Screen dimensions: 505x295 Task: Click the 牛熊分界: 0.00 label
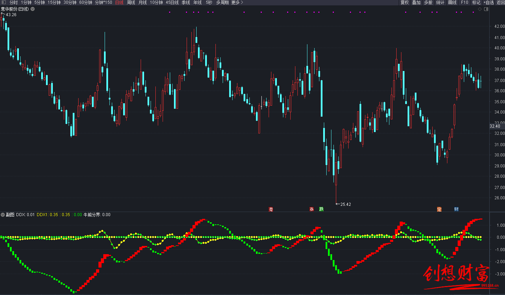tap(97, 215)
